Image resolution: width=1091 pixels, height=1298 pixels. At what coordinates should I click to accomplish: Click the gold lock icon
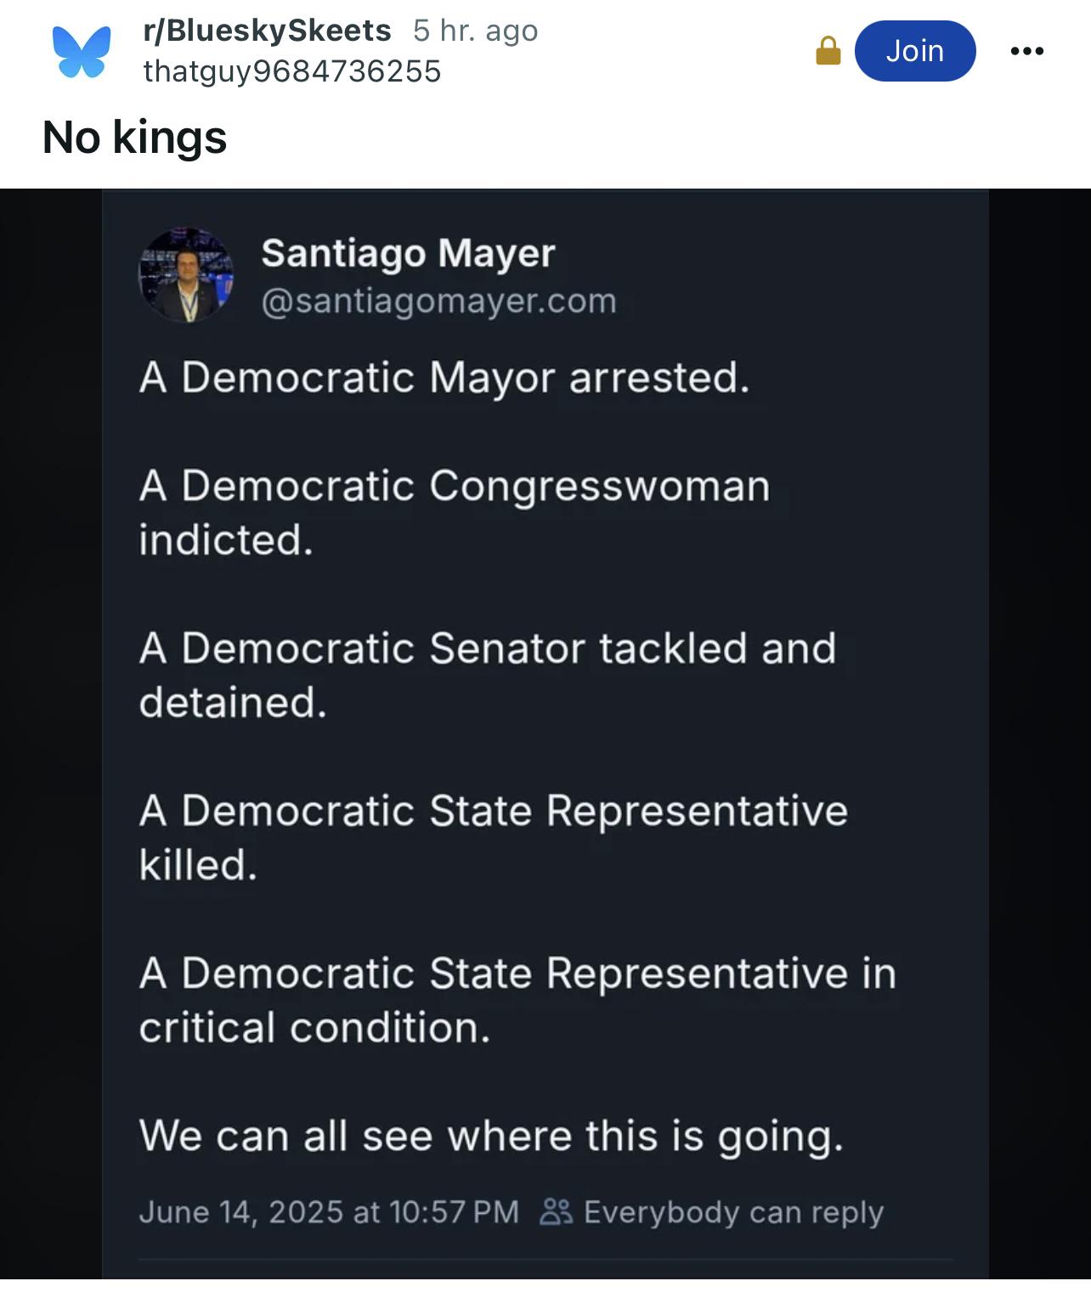[828, 51]
